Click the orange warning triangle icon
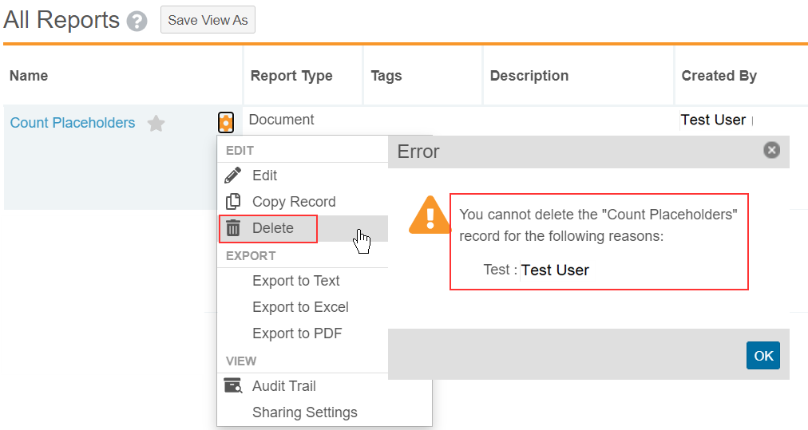Viewport: 808px width, 430px height. (430, 215)
